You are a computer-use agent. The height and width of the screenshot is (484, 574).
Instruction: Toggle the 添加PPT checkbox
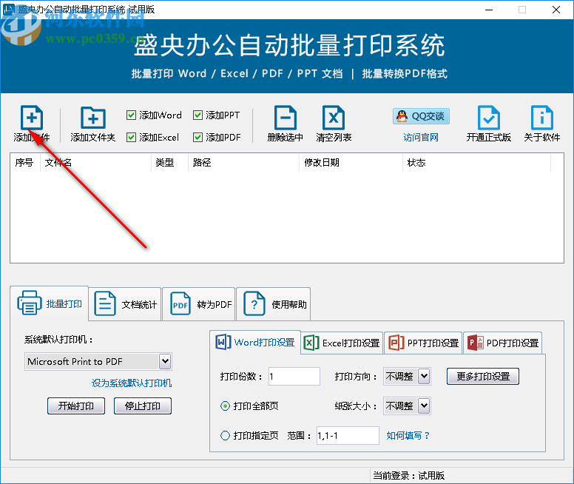point(197,115)
